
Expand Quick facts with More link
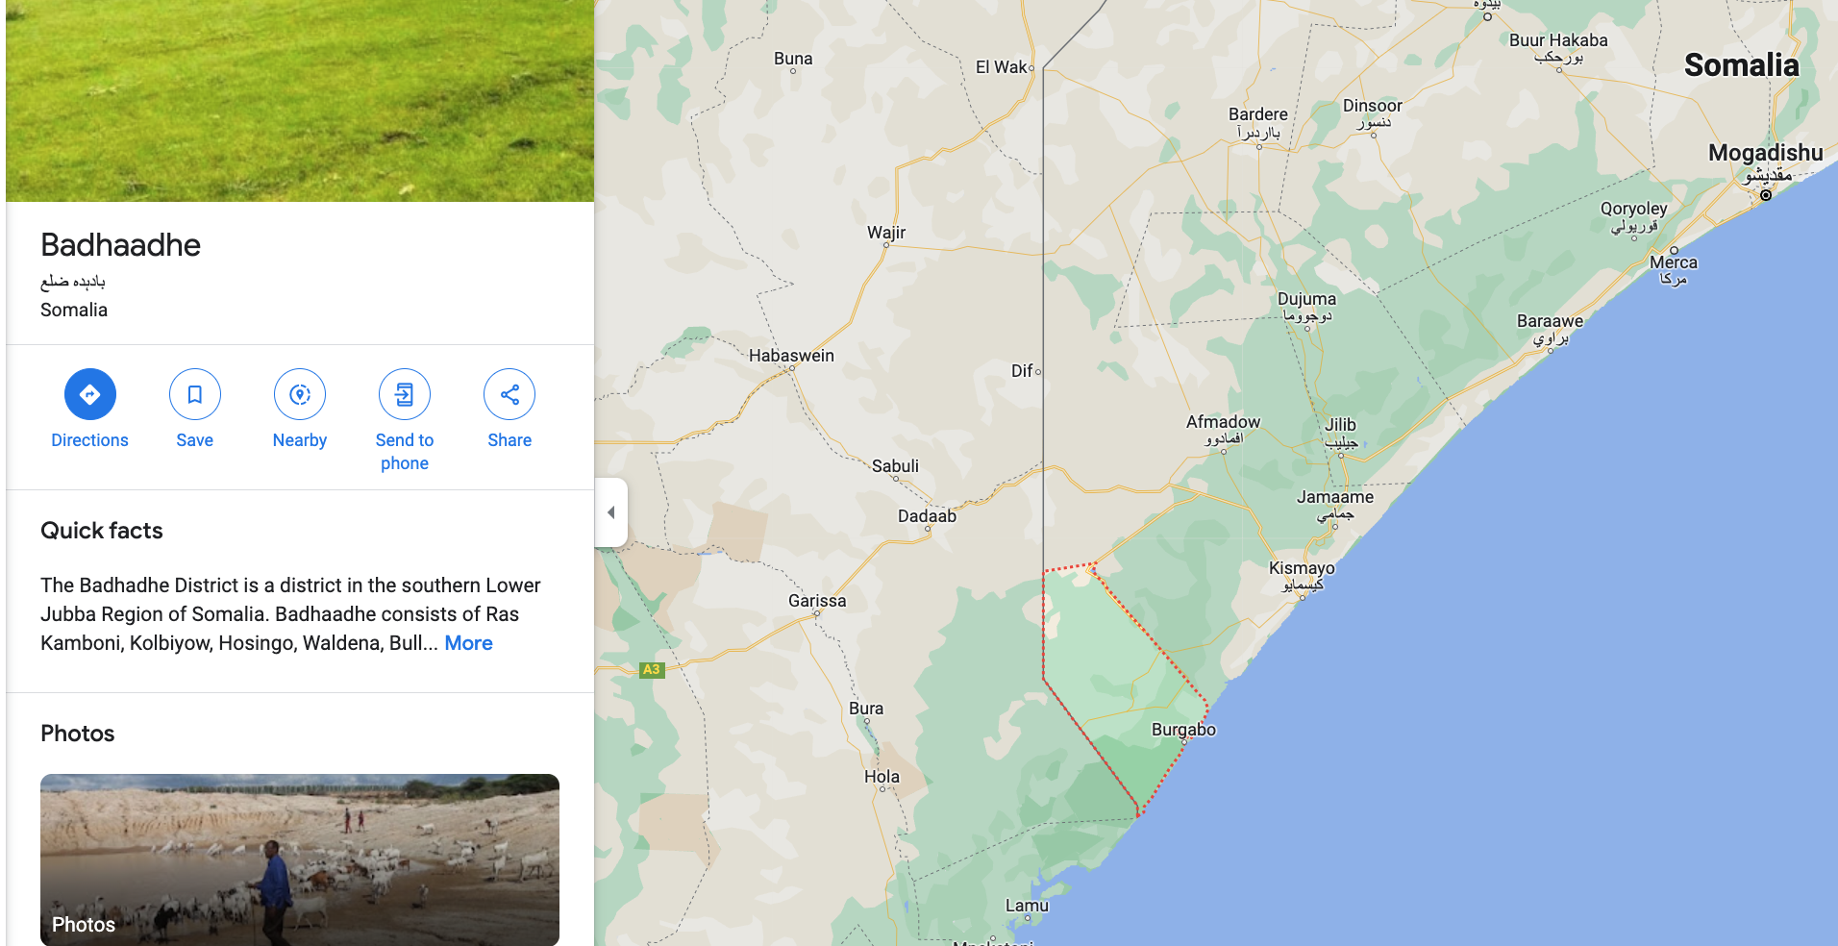pyautogui.click(x=468, y=643)
